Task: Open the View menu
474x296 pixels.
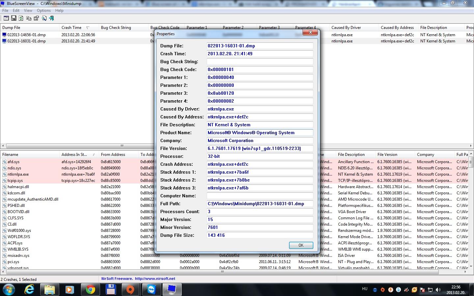Action: [28, 11]
